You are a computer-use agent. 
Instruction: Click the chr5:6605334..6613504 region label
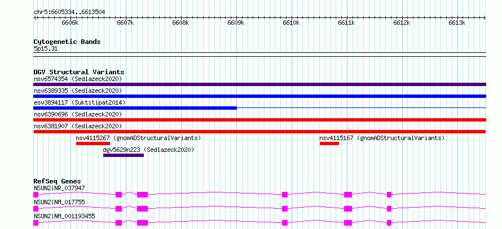[69, 12]
